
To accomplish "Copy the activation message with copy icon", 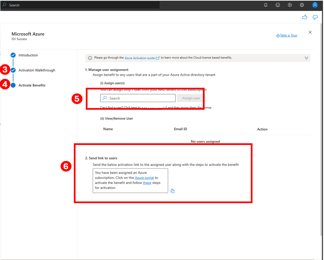I will [x=173, y=191].
